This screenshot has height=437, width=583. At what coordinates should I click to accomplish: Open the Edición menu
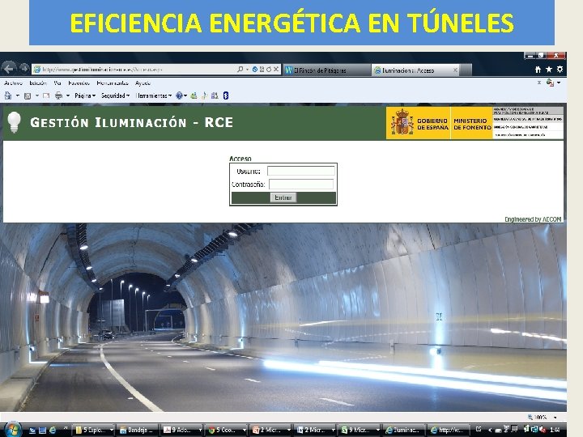38,83
